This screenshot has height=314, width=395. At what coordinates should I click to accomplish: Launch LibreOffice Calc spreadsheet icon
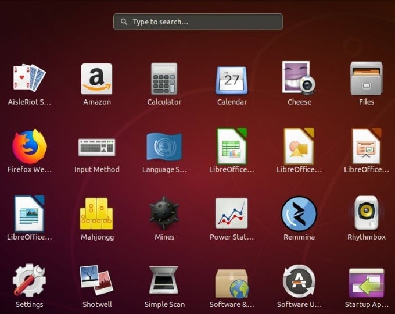[232, 146]
